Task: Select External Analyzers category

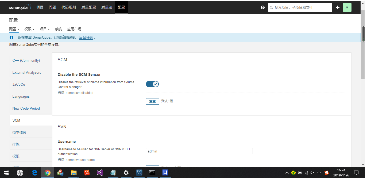Action: tap(31, 72)
